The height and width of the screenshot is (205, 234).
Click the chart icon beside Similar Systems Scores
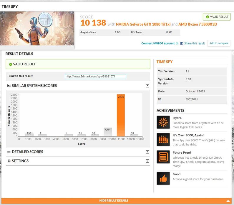(9, 86)
